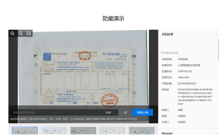Image resolution: width=222 pixels, height=139 pixels.
Task: Click the 发票代码 field label
Action: (x=166, y=71)
